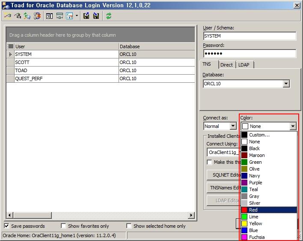Click the SQLNET Editor button
The image size is (303, 241).
[223, 175]
